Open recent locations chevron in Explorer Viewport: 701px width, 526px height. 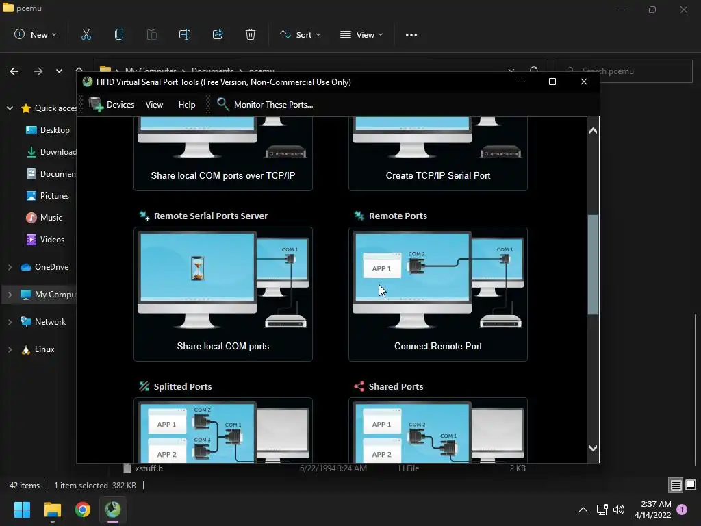coord(59,71)
